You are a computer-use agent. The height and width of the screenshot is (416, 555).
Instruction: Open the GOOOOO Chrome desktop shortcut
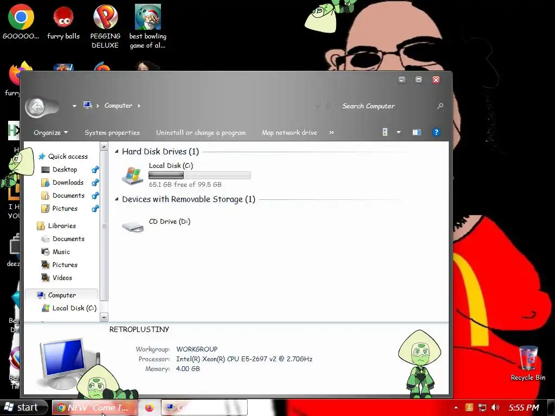click(x=21, y=21)
